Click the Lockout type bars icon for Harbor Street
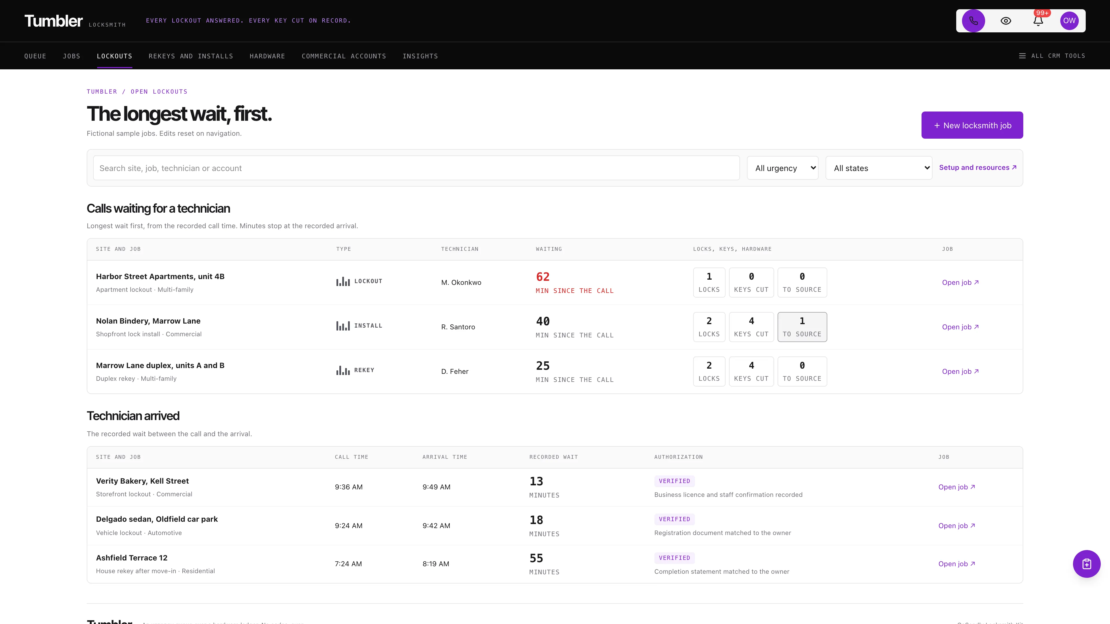 tap(343, 282)
